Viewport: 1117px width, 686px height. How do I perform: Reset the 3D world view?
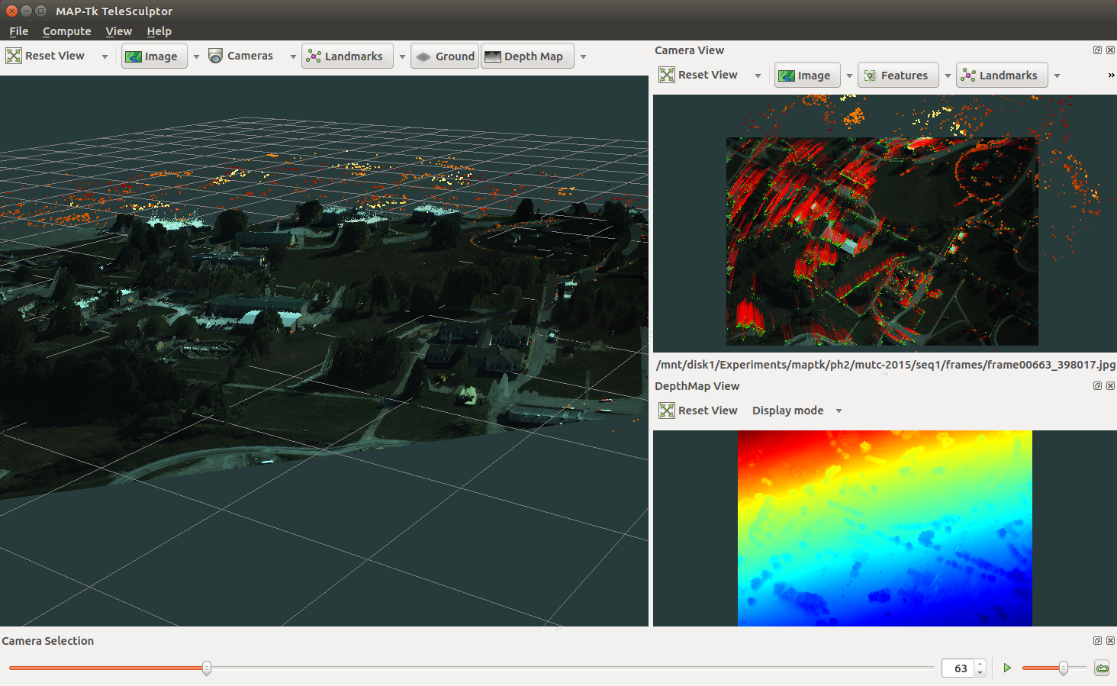coord(46,56)
